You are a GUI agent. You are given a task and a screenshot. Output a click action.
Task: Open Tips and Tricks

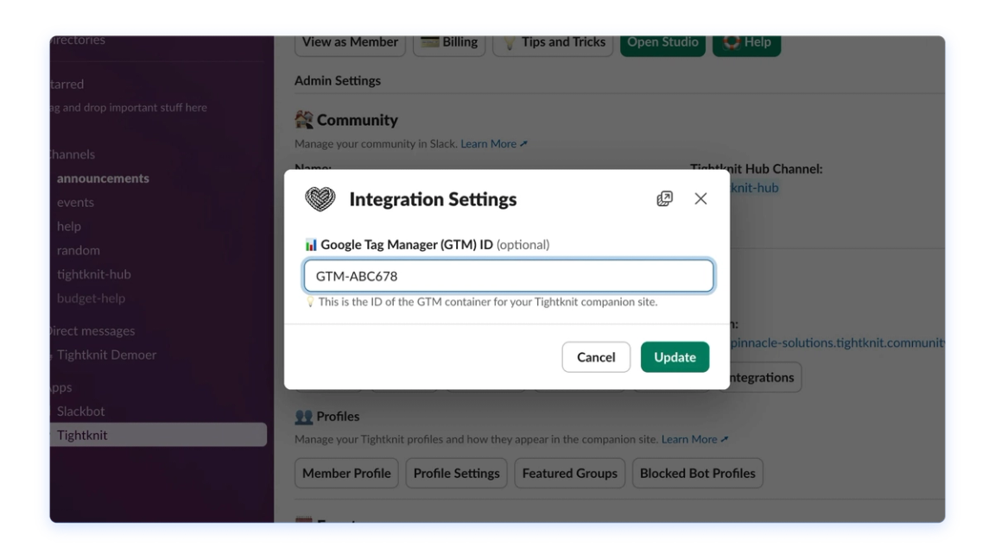[x=553, y=42]
